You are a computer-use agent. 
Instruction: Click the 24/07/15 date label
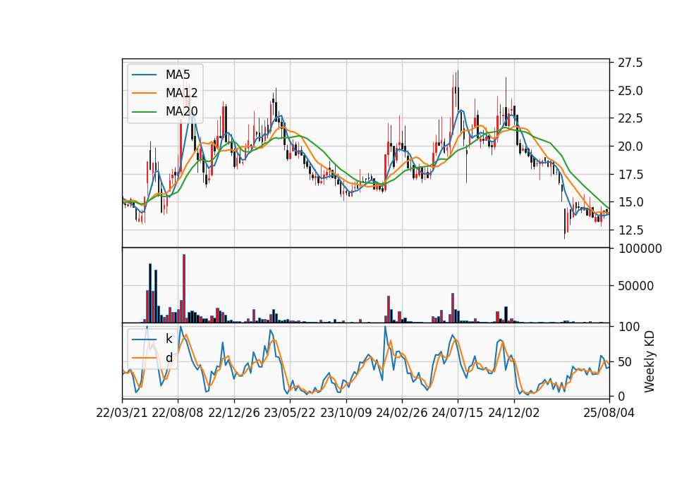click(458, 413)
